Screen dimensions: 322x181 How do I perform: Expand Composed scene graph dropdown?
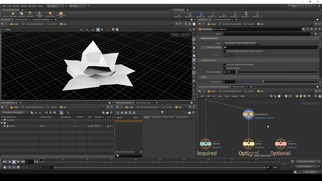tap(14, 113)
